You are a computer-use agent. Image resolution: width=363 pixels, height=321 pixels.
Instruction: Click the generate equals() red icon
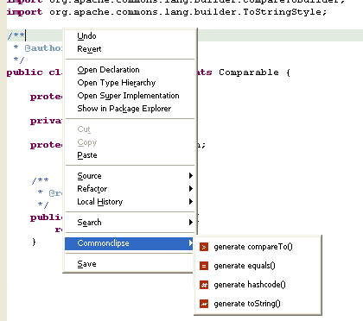(204, 266)
